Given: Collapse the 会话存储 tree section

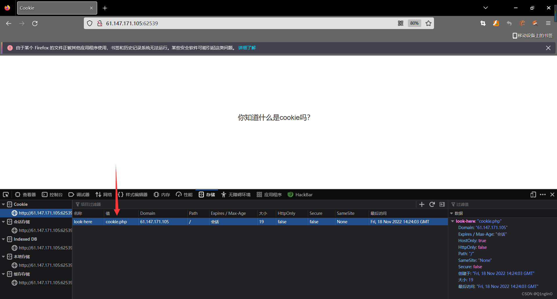Looking at the screenshot, I should coord(3,222).
